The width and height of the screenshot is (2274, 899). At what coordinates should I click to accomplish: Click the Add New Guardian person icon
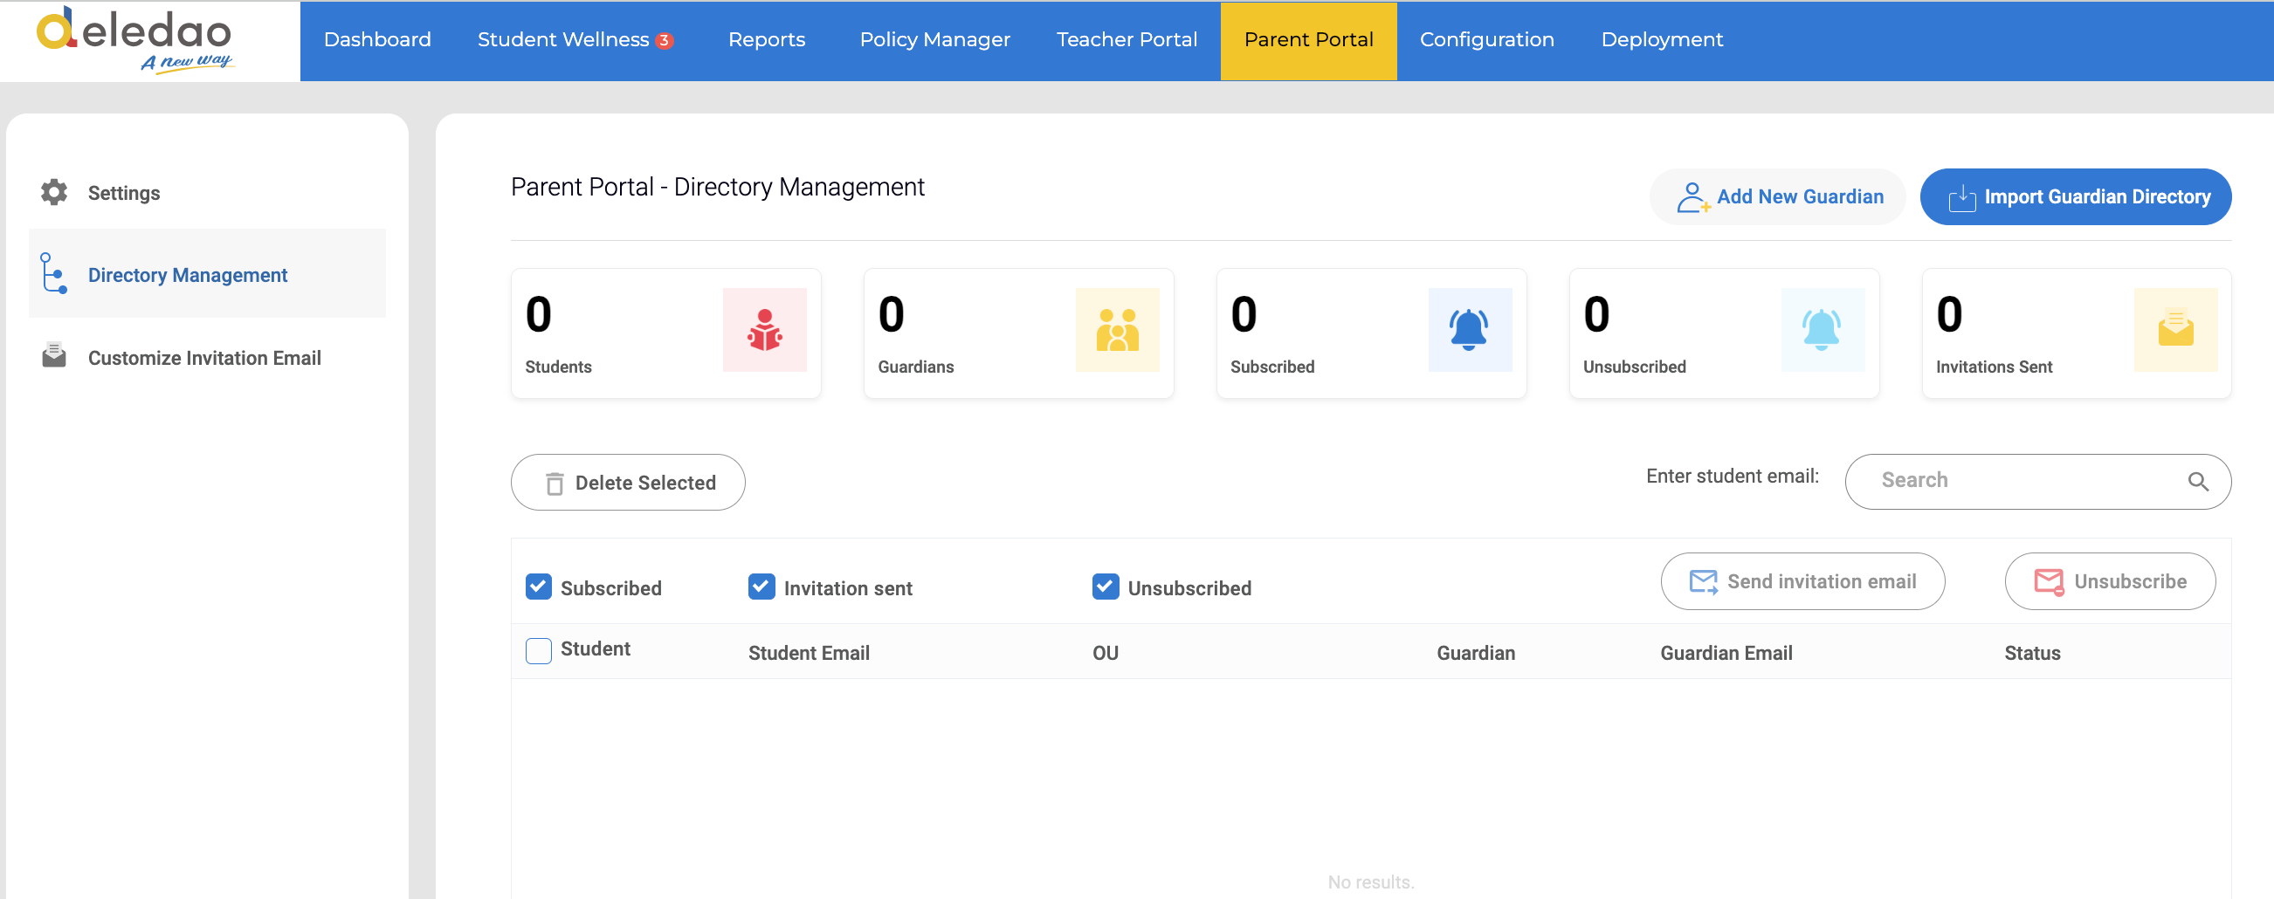click(x=1692, y=196)
